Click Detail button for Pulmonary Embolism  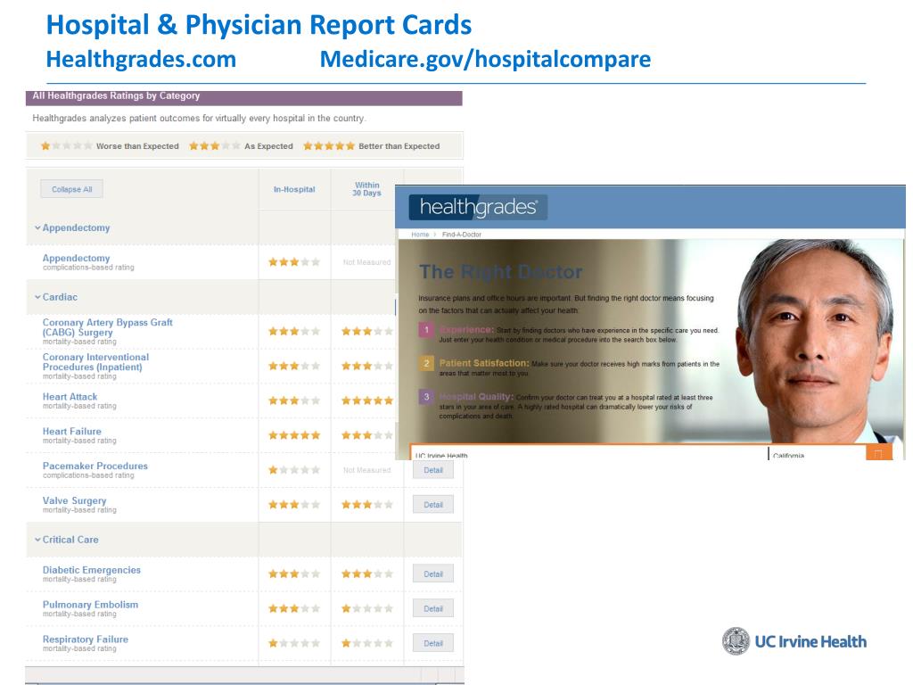[433, 608]
